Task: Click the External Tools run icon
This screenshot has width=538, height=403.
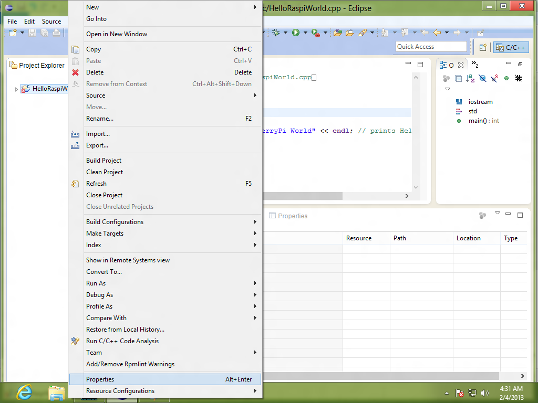Action: click(x=316, y=33)
